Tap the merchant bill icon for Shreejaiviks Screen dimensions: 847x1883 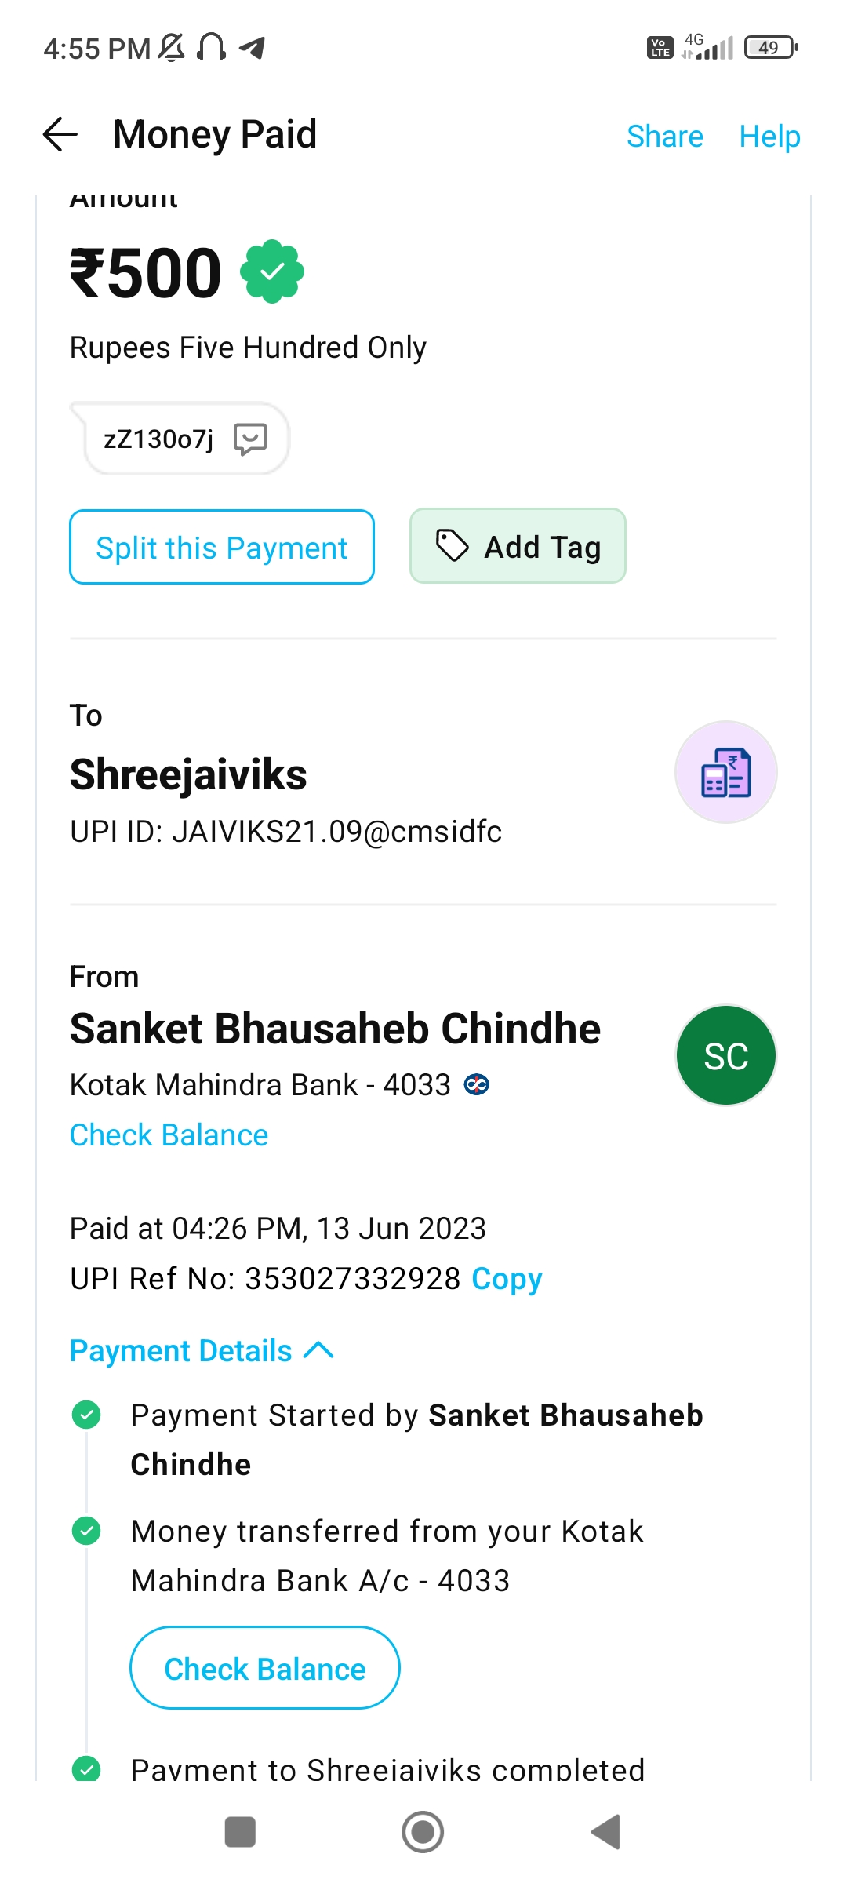click(725, 772)
